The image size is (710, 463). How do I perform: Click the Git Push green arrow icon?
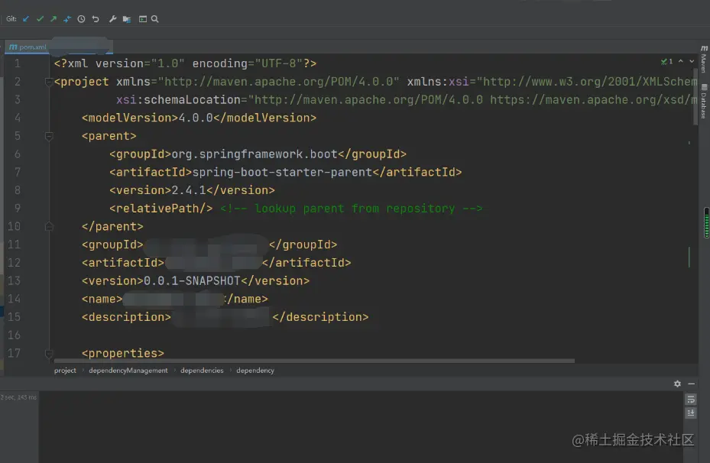tap(53, 19)
